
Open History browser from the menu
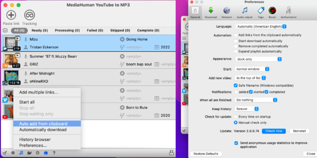[x=47, y=139]
